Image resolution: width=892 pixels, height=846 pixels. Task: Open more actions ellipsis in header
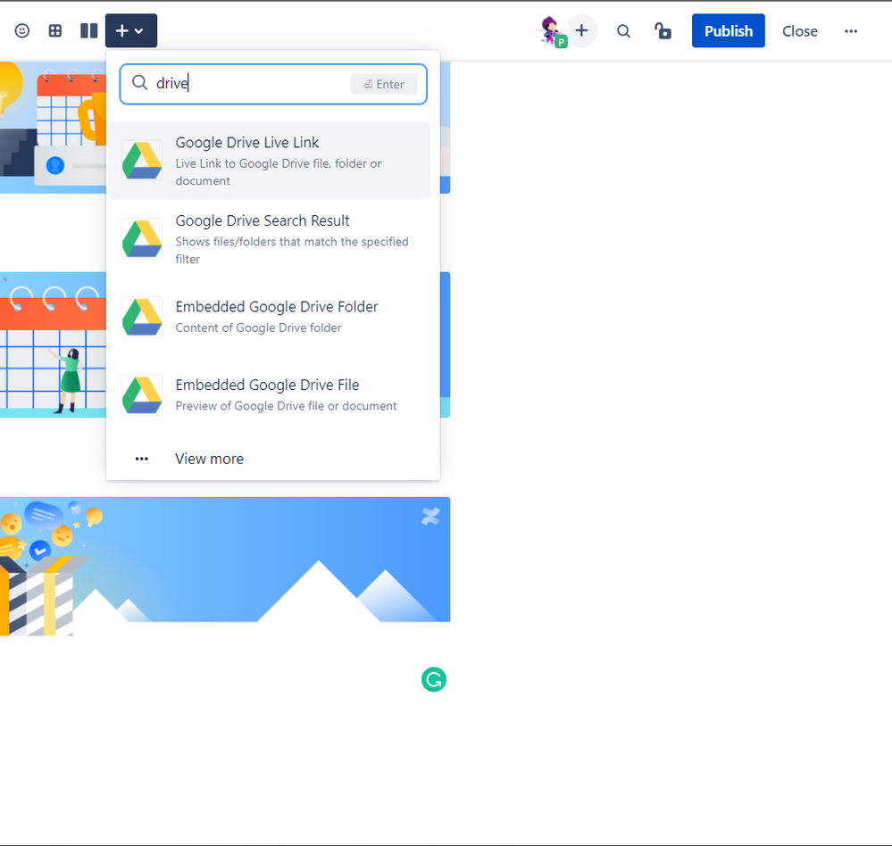[x=850, y=31]
